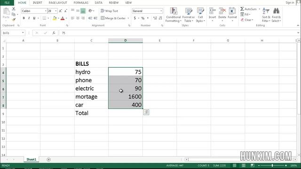
Task: Open the Merge & Center dropdown arrow
Action: coord(128,18)
